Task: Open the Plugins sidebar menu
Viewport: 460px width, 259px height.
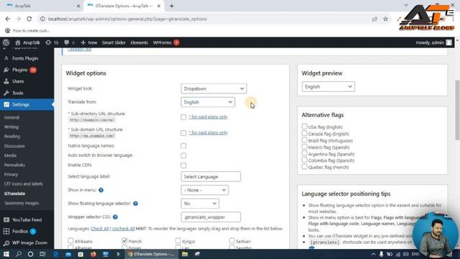Action: pos(20,70)
